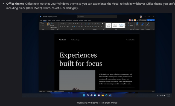Click the Copy icon in Clipboard group

click(x=51, y=25)
